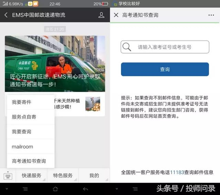Viewport: 220px width, 195px height.
Task: Tap the 学校比较好 notification text
Action: tap(129, 3)
